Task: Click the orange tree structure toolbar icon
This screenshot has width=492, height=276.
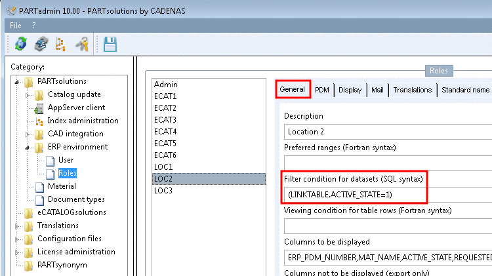Action: click(60, 44)
